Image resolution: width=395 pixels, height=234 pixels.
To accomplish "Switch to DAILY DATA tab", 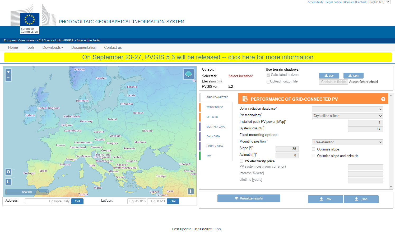I will [213, 136].
